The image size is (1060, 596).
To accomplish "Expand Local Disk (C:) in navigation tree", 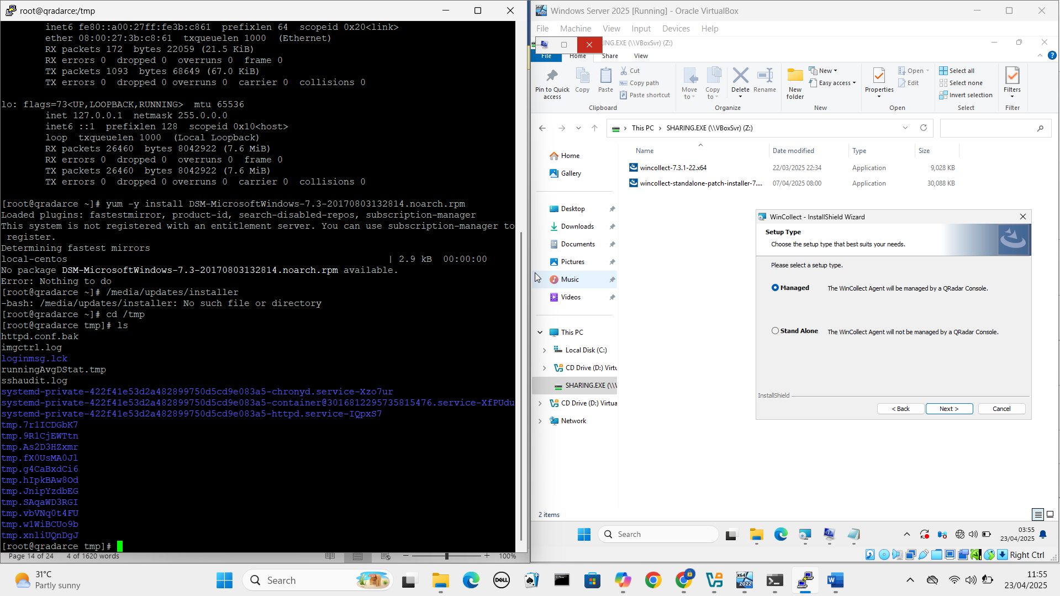I will (545, 350).
